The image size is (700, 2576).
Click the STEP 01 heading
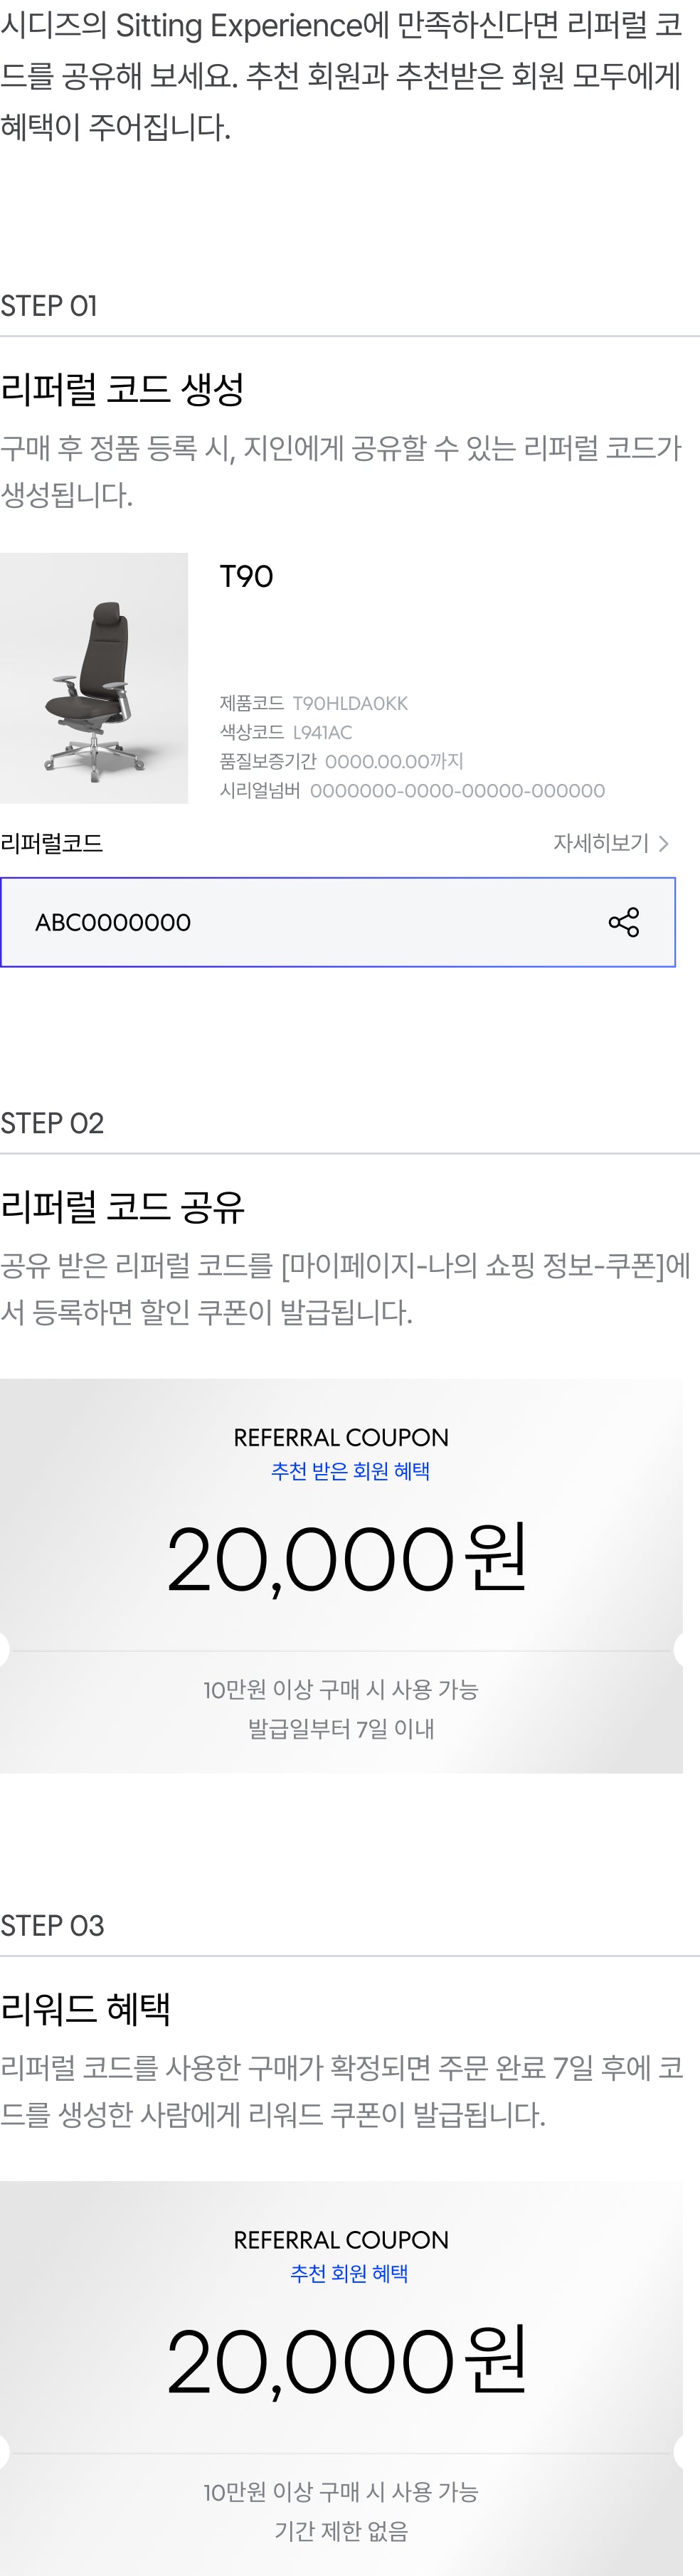(49, 306)
